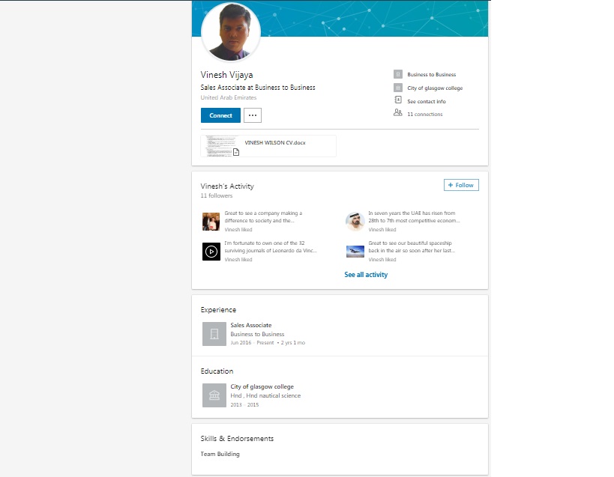The image size is (614, 477).
Task: View the 11 connections link
Action: [x=425, y=114]
